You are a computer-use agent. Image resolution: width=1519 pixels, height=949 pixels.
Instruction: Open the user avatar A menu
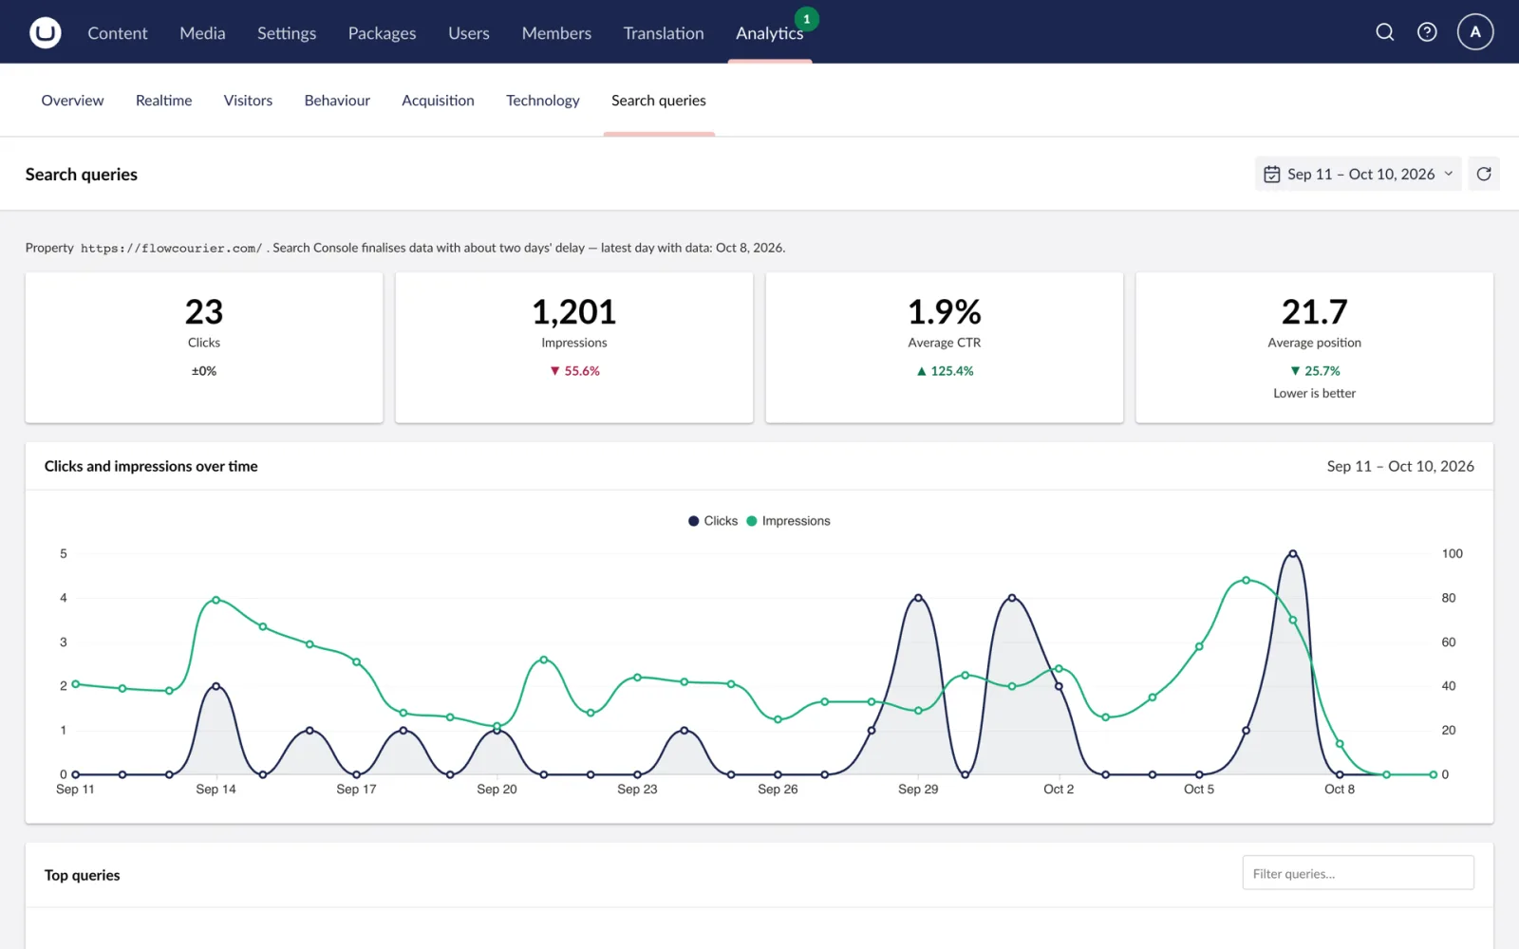click(x=1475, y=32)
